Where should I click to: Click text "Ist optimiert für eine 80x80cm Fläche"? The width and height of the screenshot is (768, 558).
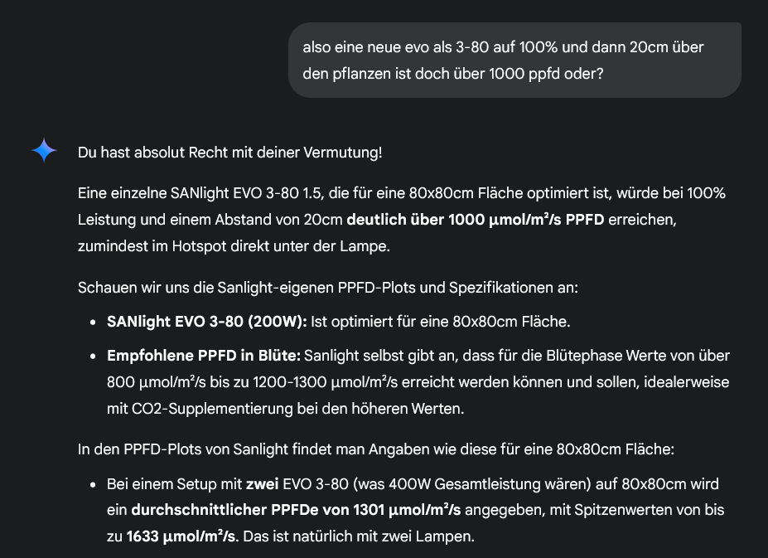point(439,322)
